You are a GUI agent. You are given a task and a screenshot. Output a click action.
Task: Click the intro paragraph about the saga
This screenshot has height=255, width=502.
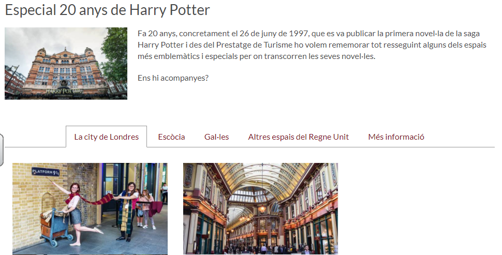(312, 45)
